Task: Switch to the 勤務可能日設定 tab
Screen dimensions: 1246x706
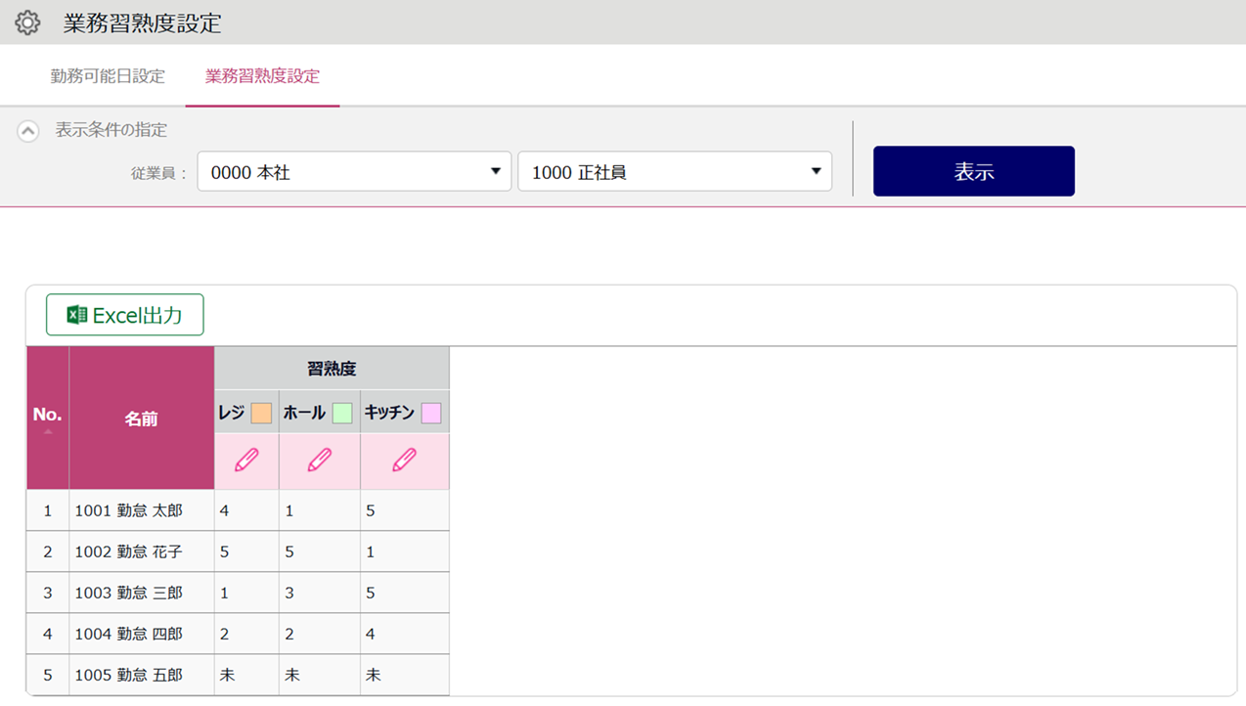Action: (108, 76)
